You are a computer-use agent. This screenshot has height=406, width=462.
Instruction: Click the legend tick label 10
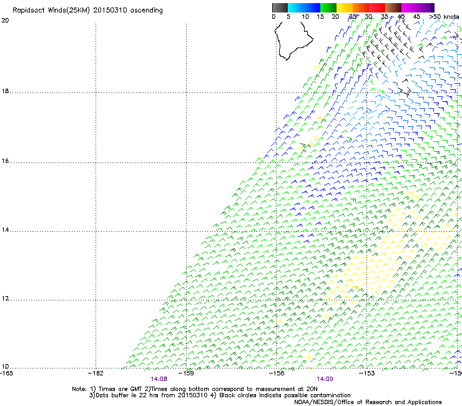[305, 17]
